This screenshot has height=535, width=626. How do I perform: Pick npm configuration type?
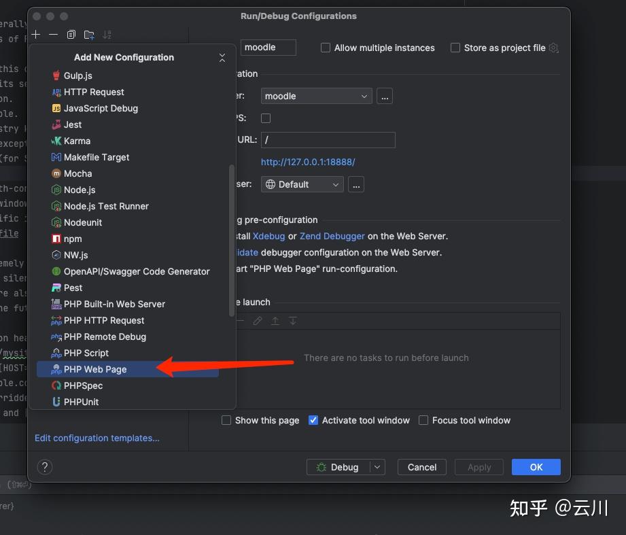coord(128,239)
